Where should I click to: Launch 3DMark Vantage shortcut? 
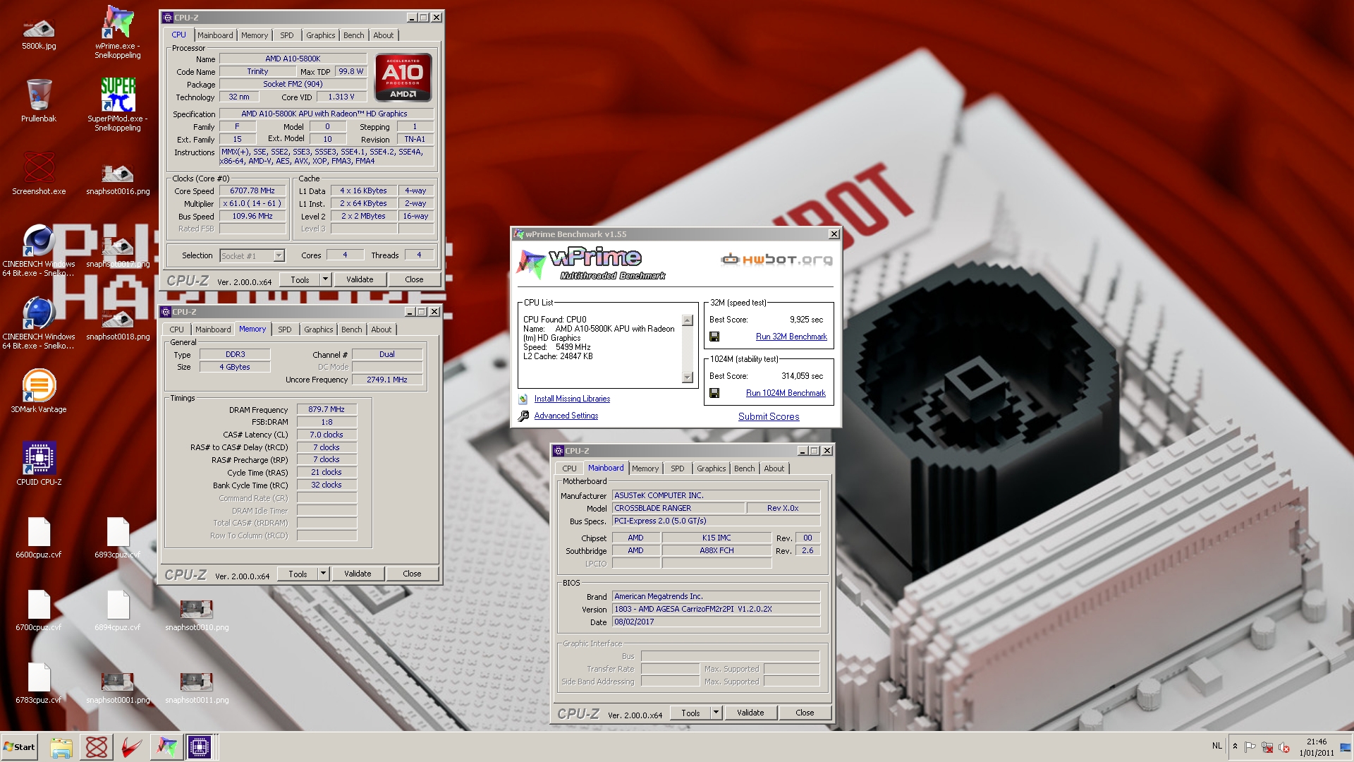click(x=39, y=390)
